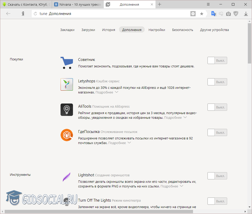Click scrollbar down arrow
The height and width of the screenshot is (214, 252).
click(x=249, y=207)
